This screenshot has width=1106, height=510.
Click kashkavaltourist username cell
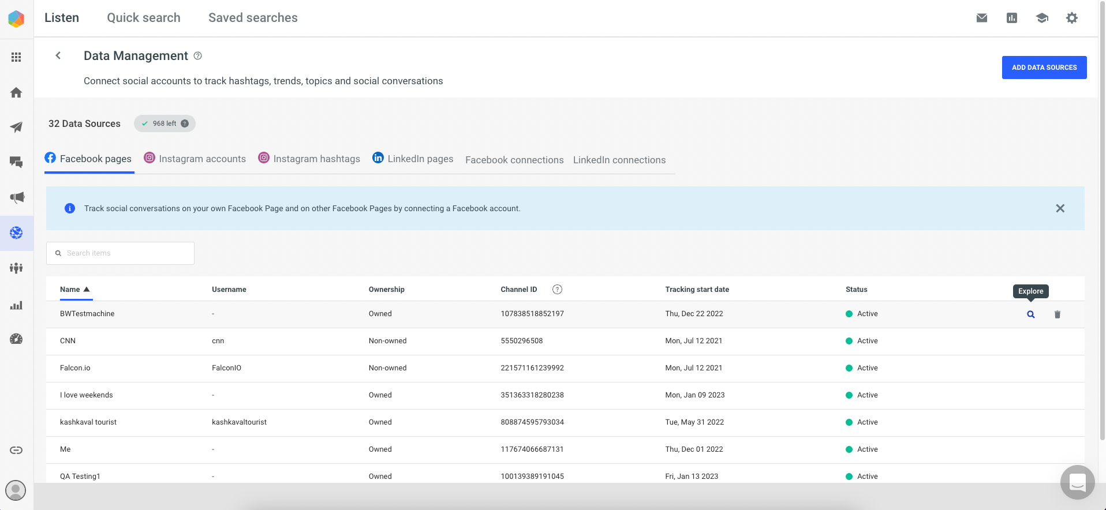[x=239, y=422]
